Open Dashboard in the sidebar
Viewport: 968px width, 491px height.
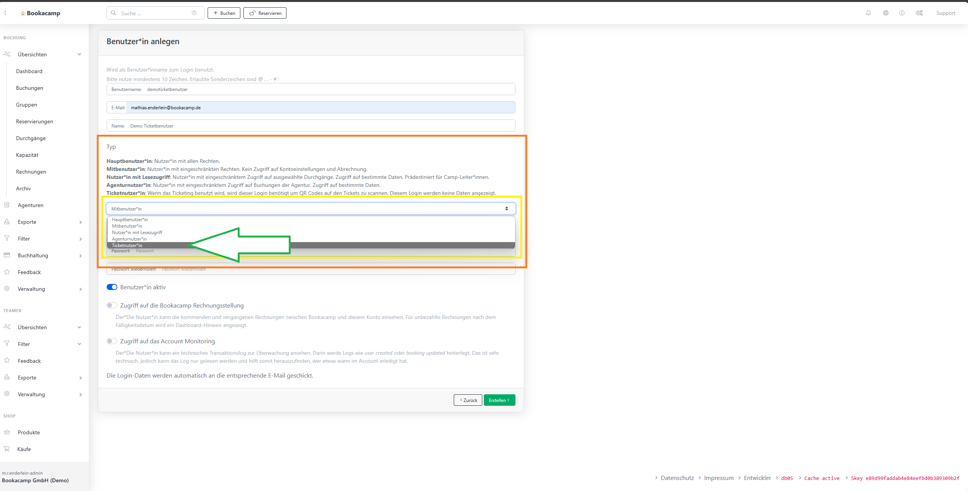29,71
